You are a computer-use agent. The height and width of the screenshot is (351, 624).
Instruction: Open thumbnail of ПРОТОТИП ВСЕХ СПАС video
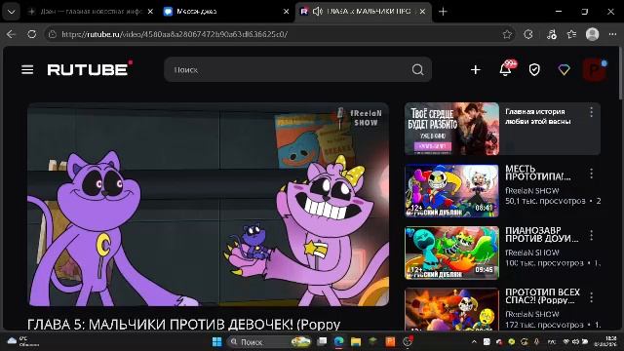(451, 309)
